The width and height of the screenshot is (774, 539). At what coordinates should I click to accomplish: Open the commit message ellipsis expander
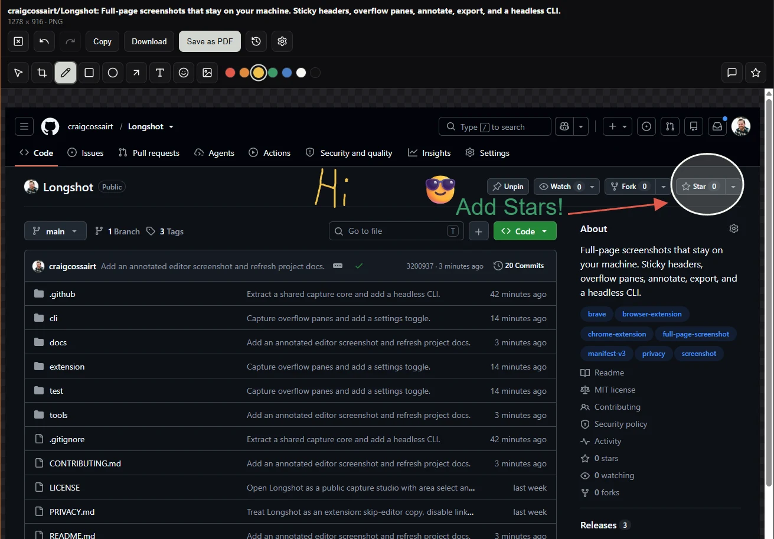pyautogui.click(x=338, y=266)
